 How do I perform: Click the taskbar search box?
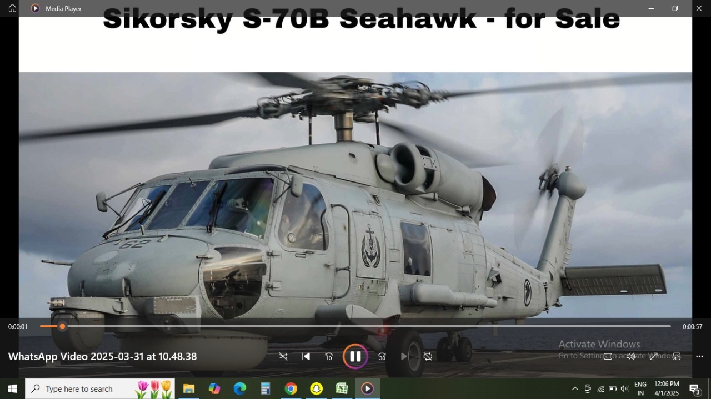(100, 389)
